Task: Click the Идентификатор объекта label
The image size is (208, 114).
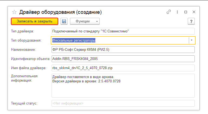Action: (x=31, y=59)
